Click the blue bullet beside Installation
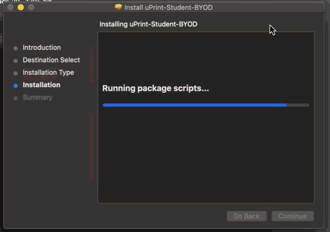 (16, 86)
